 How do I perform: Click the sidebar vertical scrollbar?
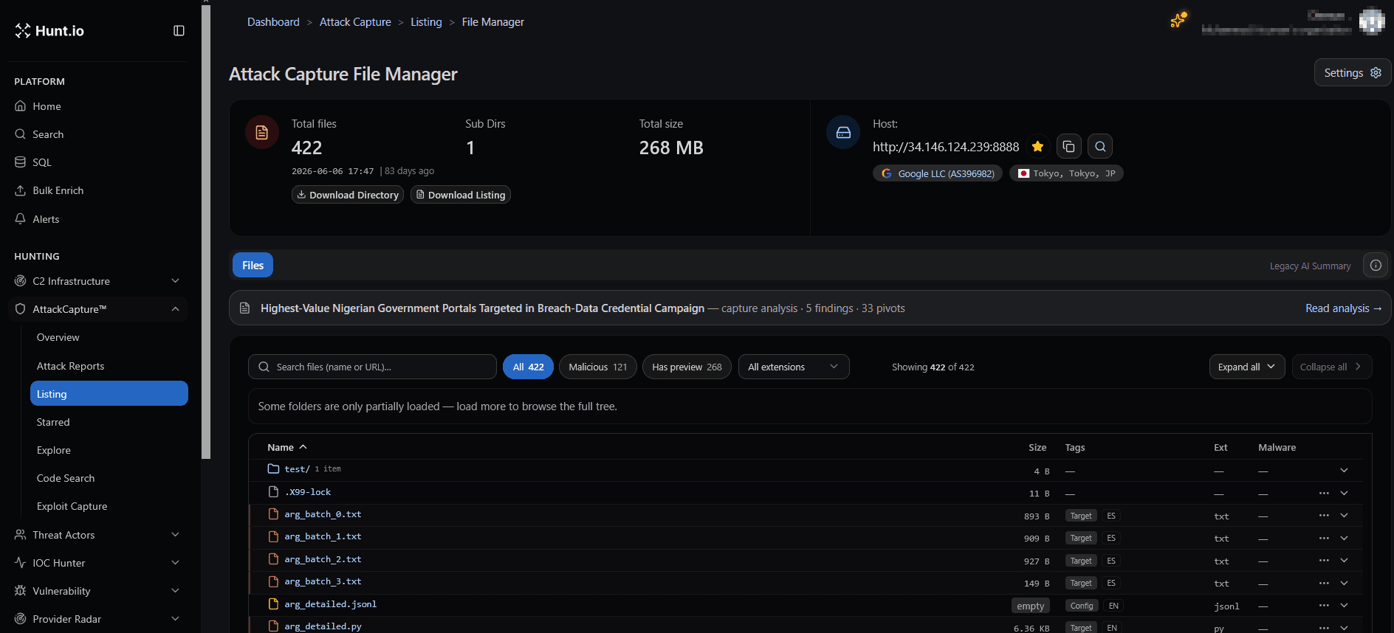(206, 230)
